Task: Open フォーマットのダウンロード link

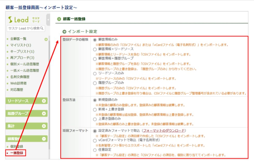Action: pyautogui.click(x=164, y=131)
